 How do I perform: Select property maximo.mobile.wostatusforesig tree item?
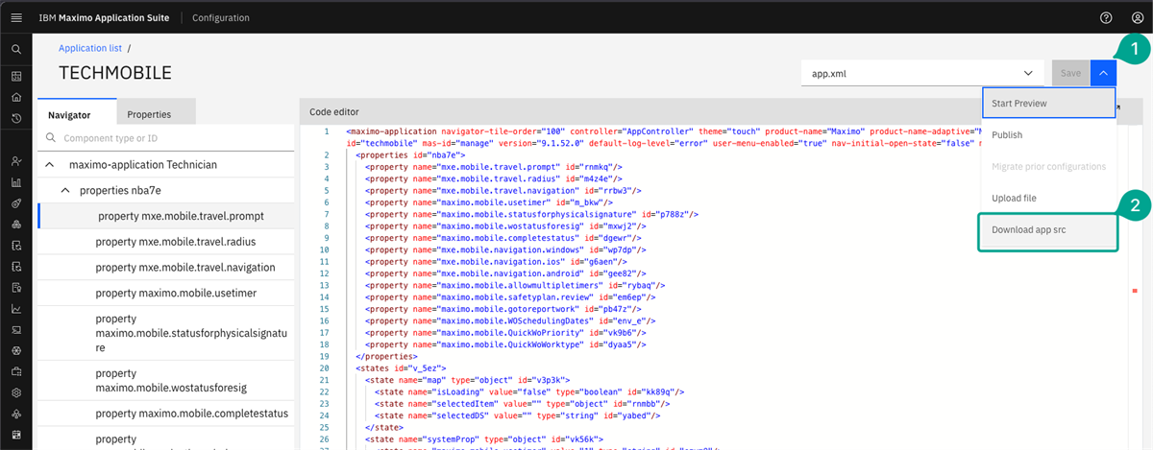point(165,380)
